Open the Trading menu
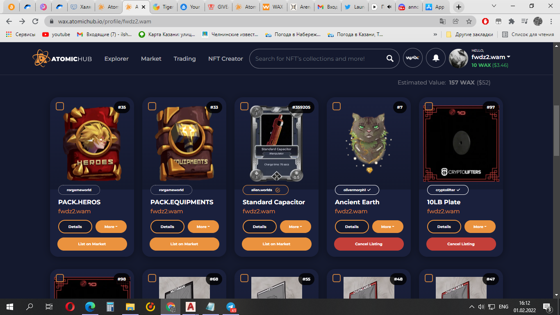 pyautogui.click(x=184, y=59)
